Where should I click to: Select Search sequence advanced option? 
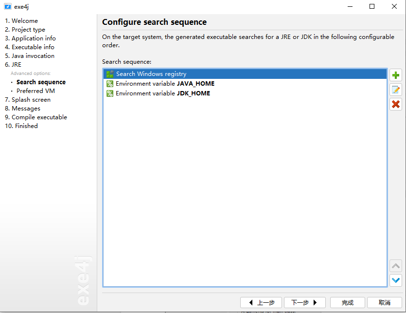pos(41,82)
